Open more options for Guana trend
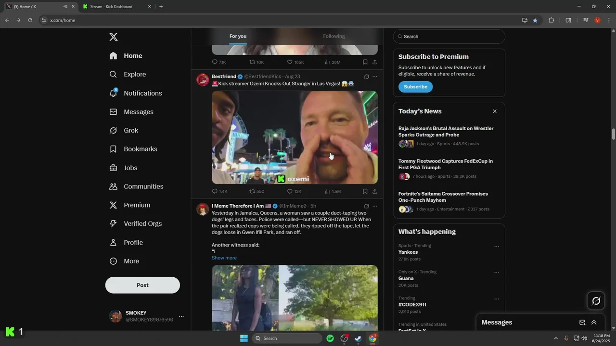This screenshot has height=346, width=616. tap(497, 272)
